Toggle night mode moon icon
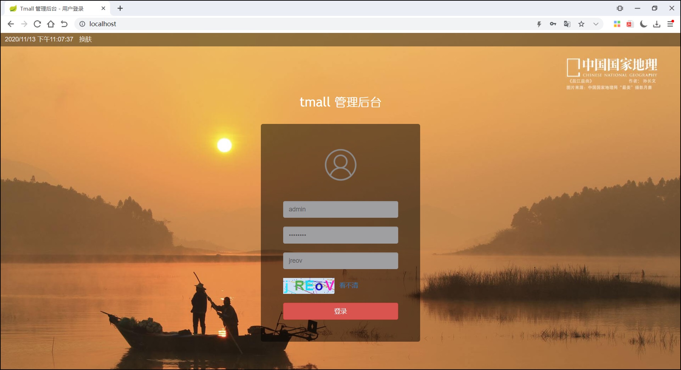The width and height of the screenshot is (681, 370). (x=643, y=24)
